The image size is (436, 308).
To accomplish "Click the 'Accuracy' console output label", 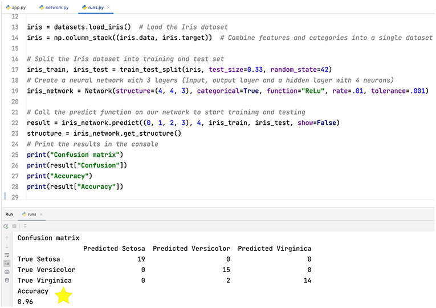I will [33, 291].
